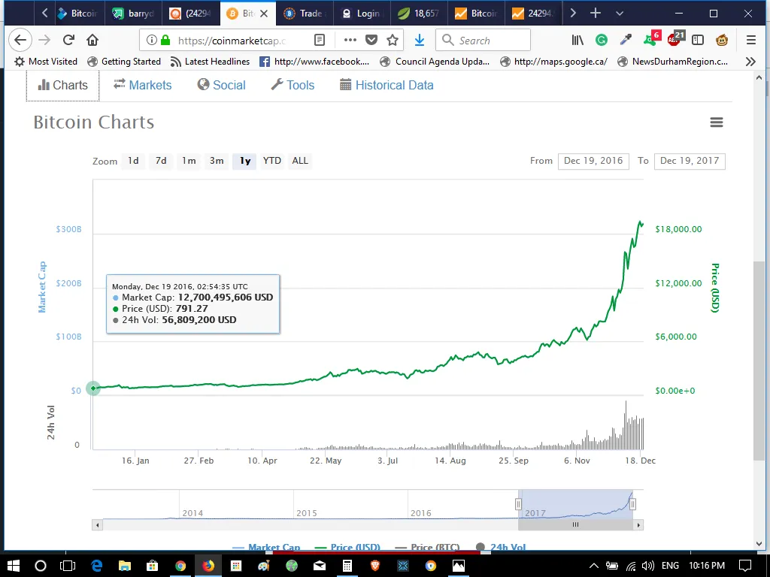This screenshot has height=577, width=770.
Task: Grab the left navigator range handle
Action: [x=518, y=504]
